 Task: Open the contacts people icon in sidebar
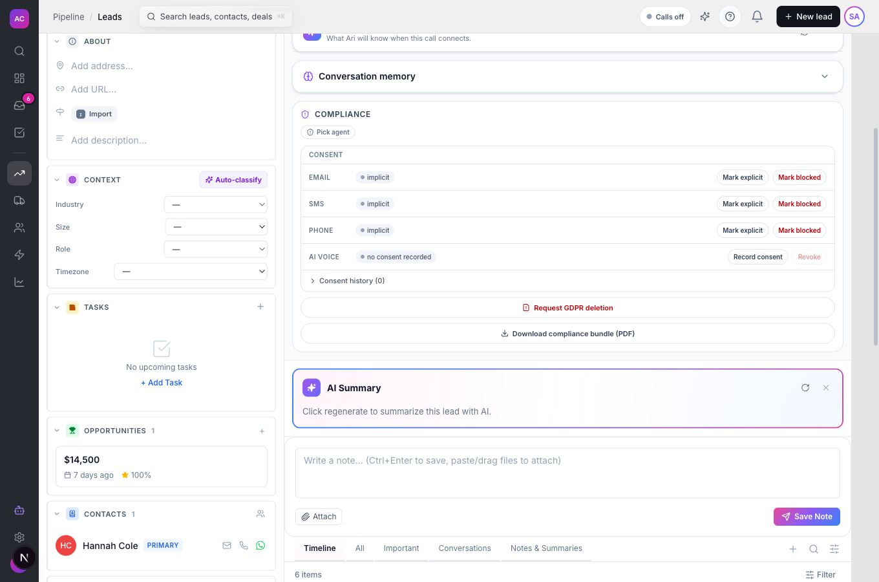click(x=19, y=228)
